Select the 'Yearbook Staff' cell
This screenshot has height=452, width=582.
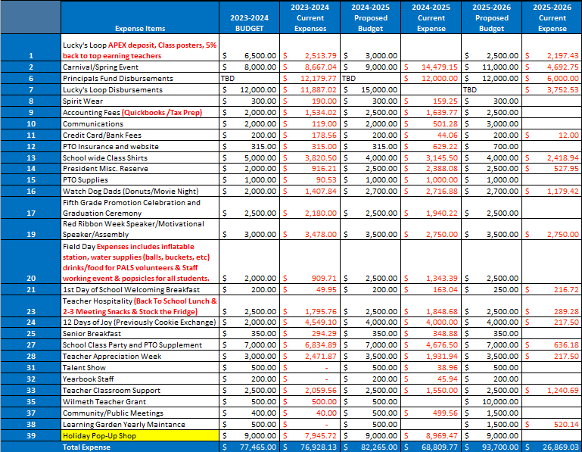pyautogui.click(x=140, y=379)
